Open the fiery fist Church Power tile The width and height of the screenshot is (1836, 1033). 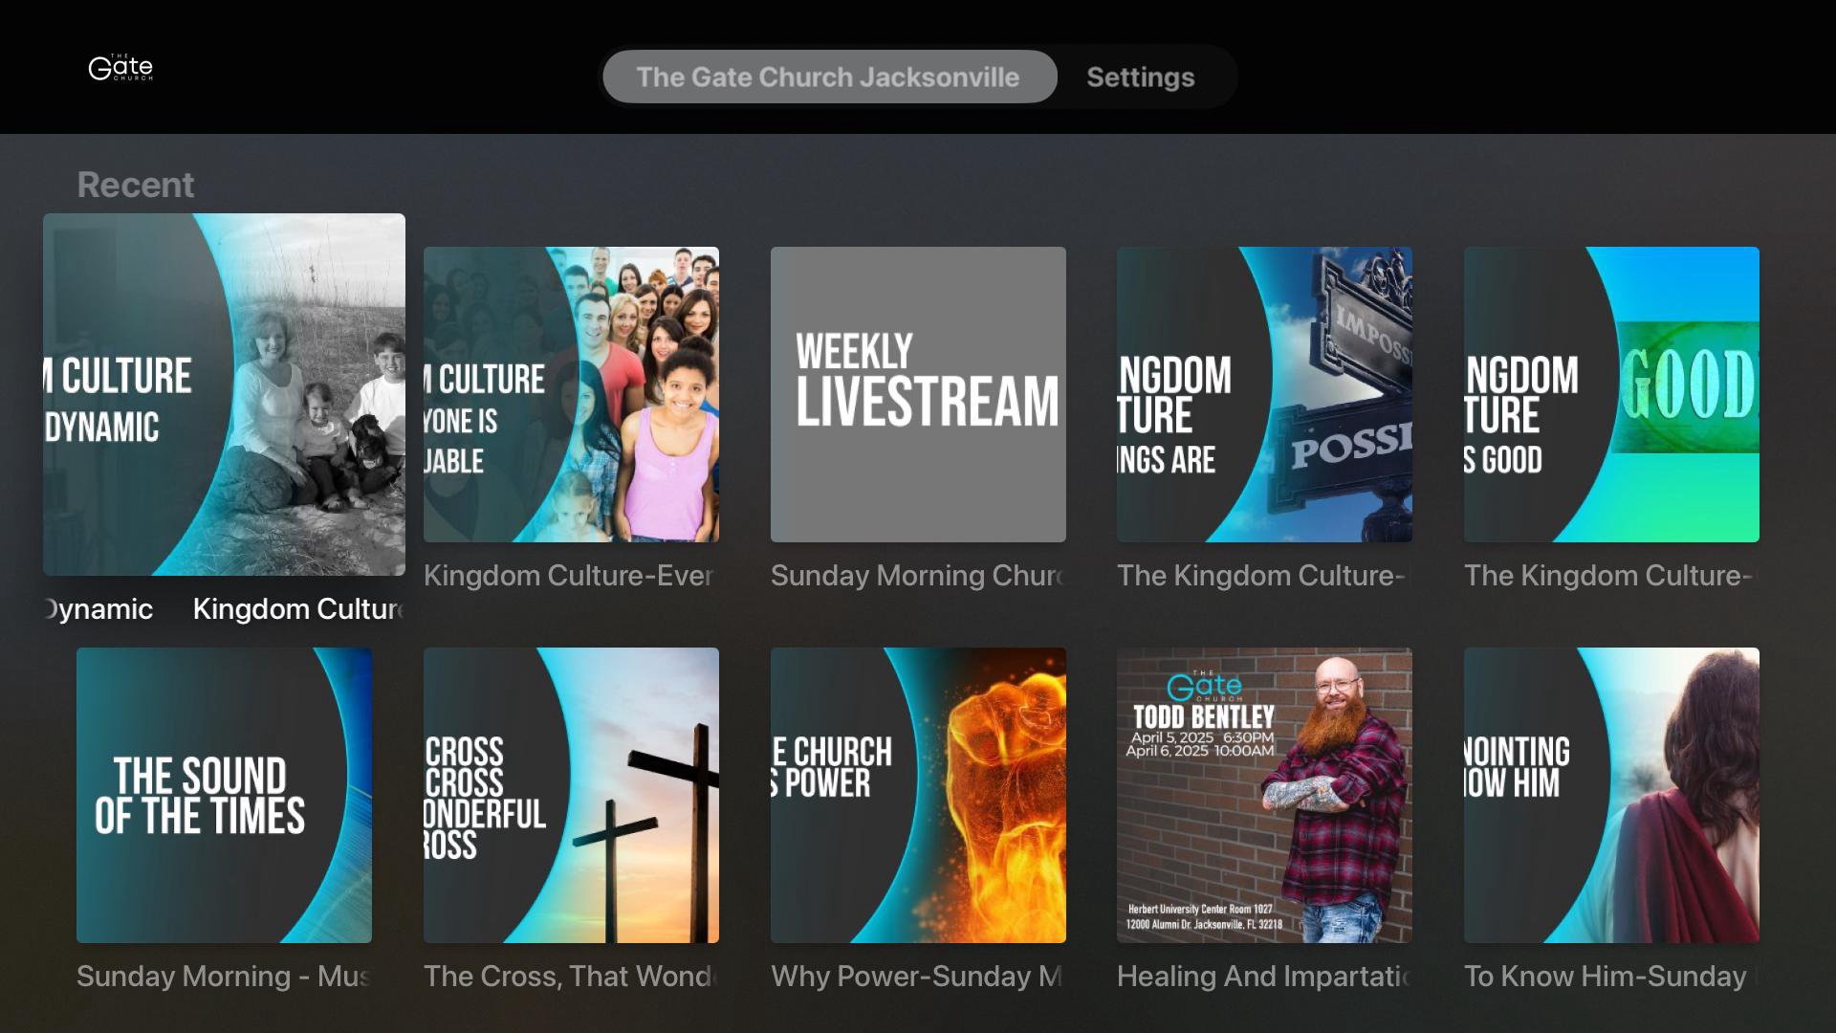pyautogui.click(x=918, y=795)
